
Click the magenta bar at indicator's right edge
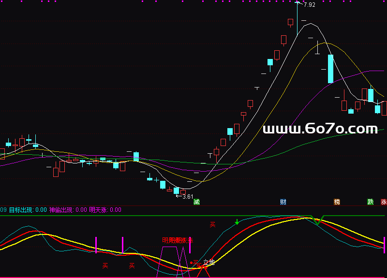click(x=385, y=245)
